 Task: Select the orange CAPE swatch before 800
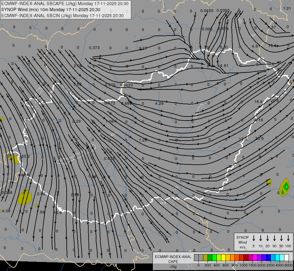click(x=232, y=258)
